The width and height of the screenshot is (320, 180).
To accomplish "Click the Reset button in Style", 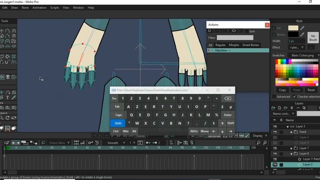I will [311, 90].
